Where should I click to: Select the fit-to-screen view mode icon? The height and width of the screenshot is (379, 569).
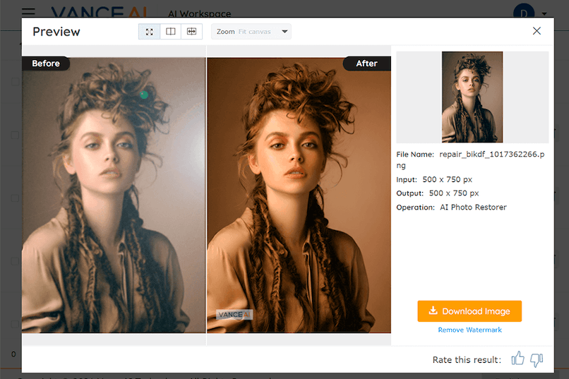149,32
